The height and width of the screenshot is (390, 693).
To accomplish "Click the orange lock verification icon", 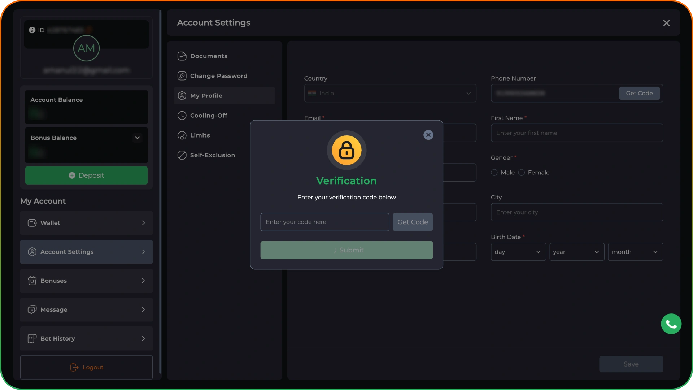I will tap(346, 150).
